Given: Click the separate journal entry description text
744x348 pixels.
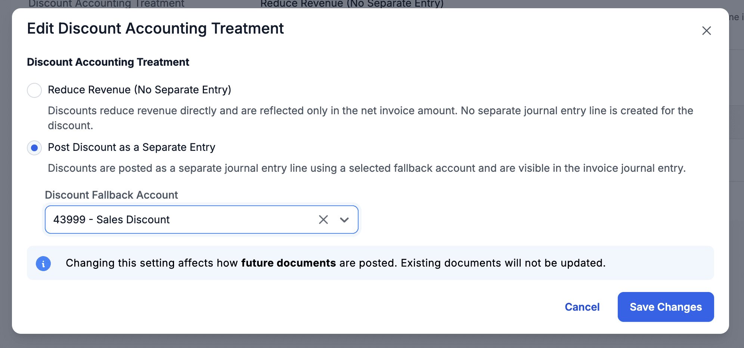Looking at the screenshot, I should [367, 168].
